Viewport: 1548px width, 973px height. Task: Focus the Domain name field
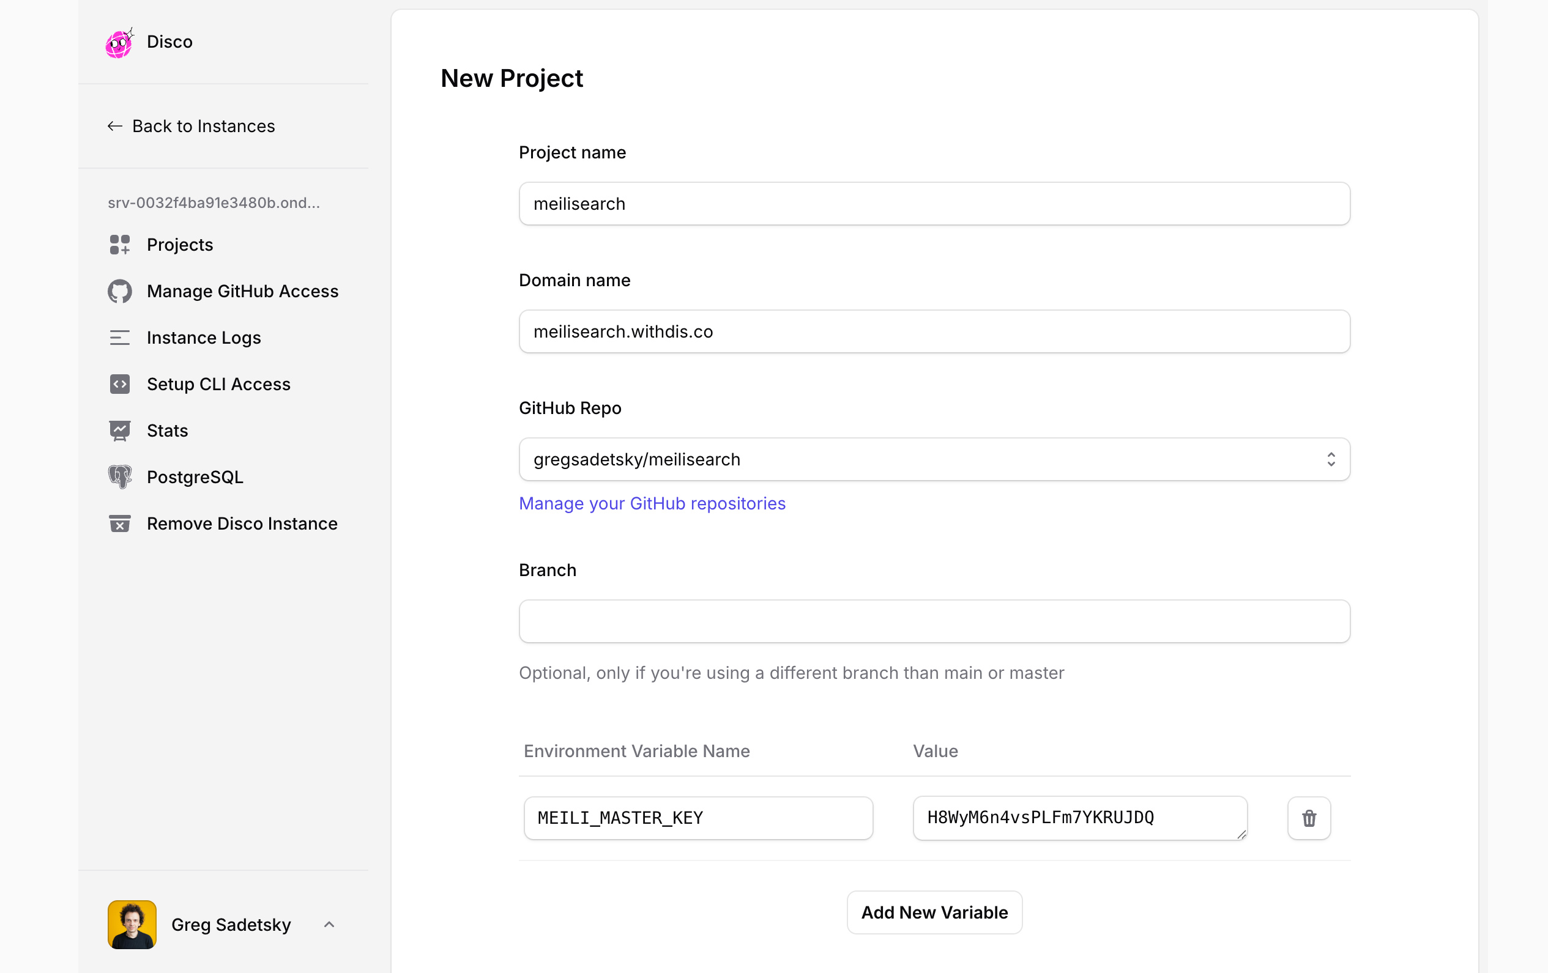934,331
